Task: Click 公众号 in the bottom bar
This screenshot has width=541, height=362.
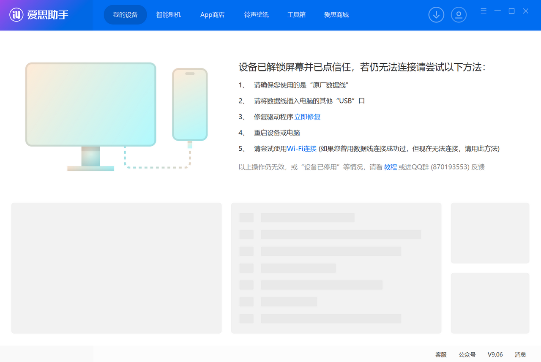Action: pos(467,355)
